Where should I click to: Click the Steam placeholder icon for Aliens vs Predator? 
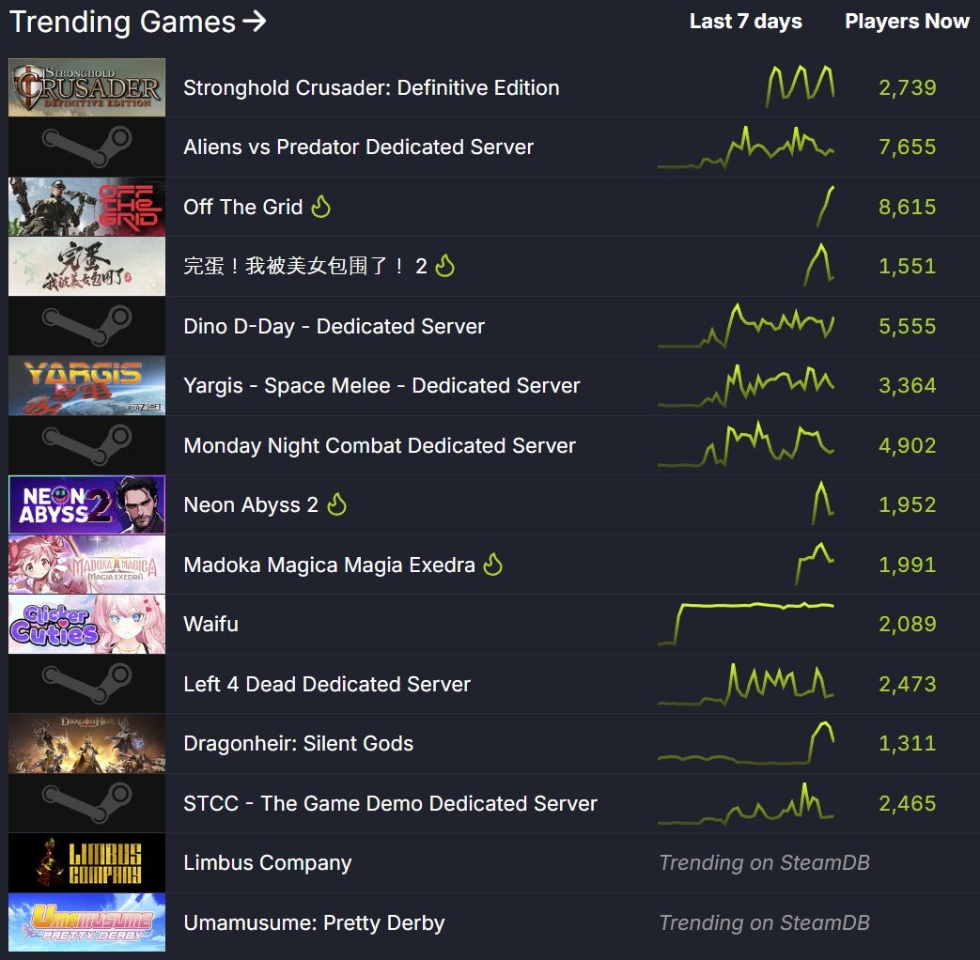click(x=86, y=147)
